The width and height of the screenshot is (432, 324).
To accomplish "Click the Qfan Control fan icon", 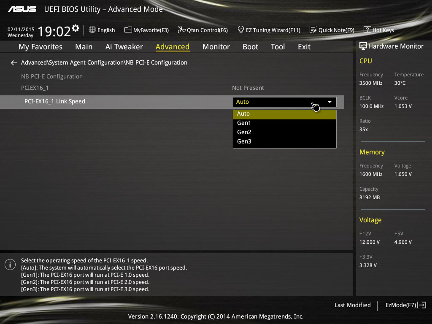I will pyautogui.click(x=181, y=30).
